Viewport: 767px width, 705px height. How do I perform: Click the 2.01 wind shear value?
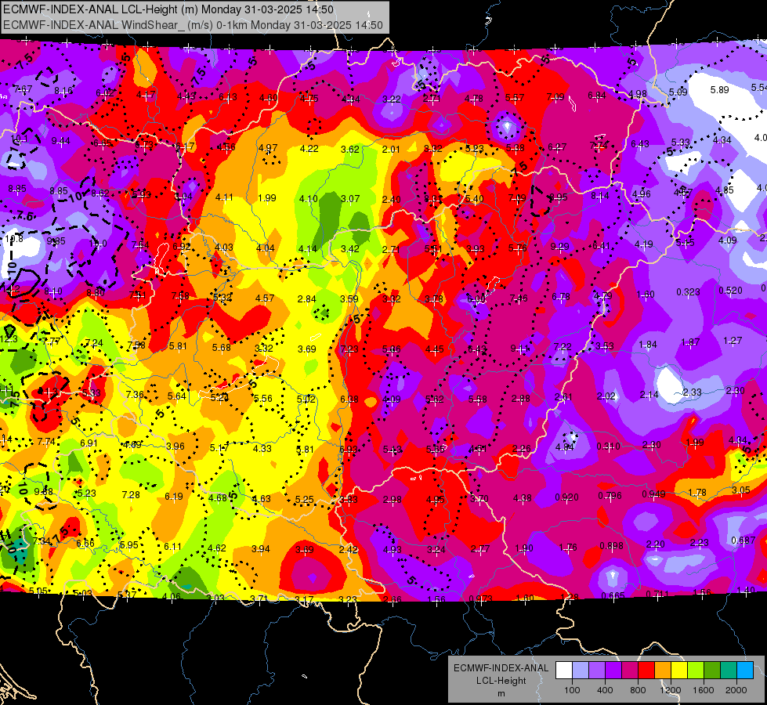click(391, 149)
